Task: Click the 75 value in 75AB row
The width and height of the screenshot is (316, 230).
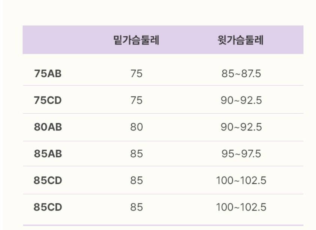Action: point(136,73)
